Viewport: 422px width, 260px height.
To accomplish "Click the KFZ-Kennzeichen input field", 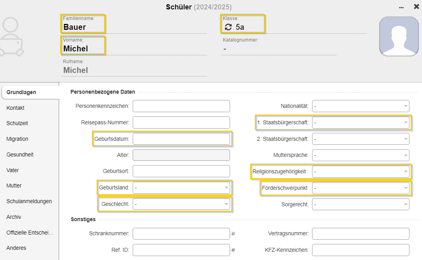I will (x=360, y=250).
